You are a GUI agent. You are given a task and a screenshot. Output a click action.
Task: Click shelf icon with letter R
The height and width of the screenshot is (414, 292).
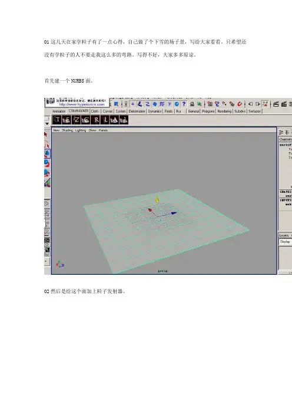[95, 120]
